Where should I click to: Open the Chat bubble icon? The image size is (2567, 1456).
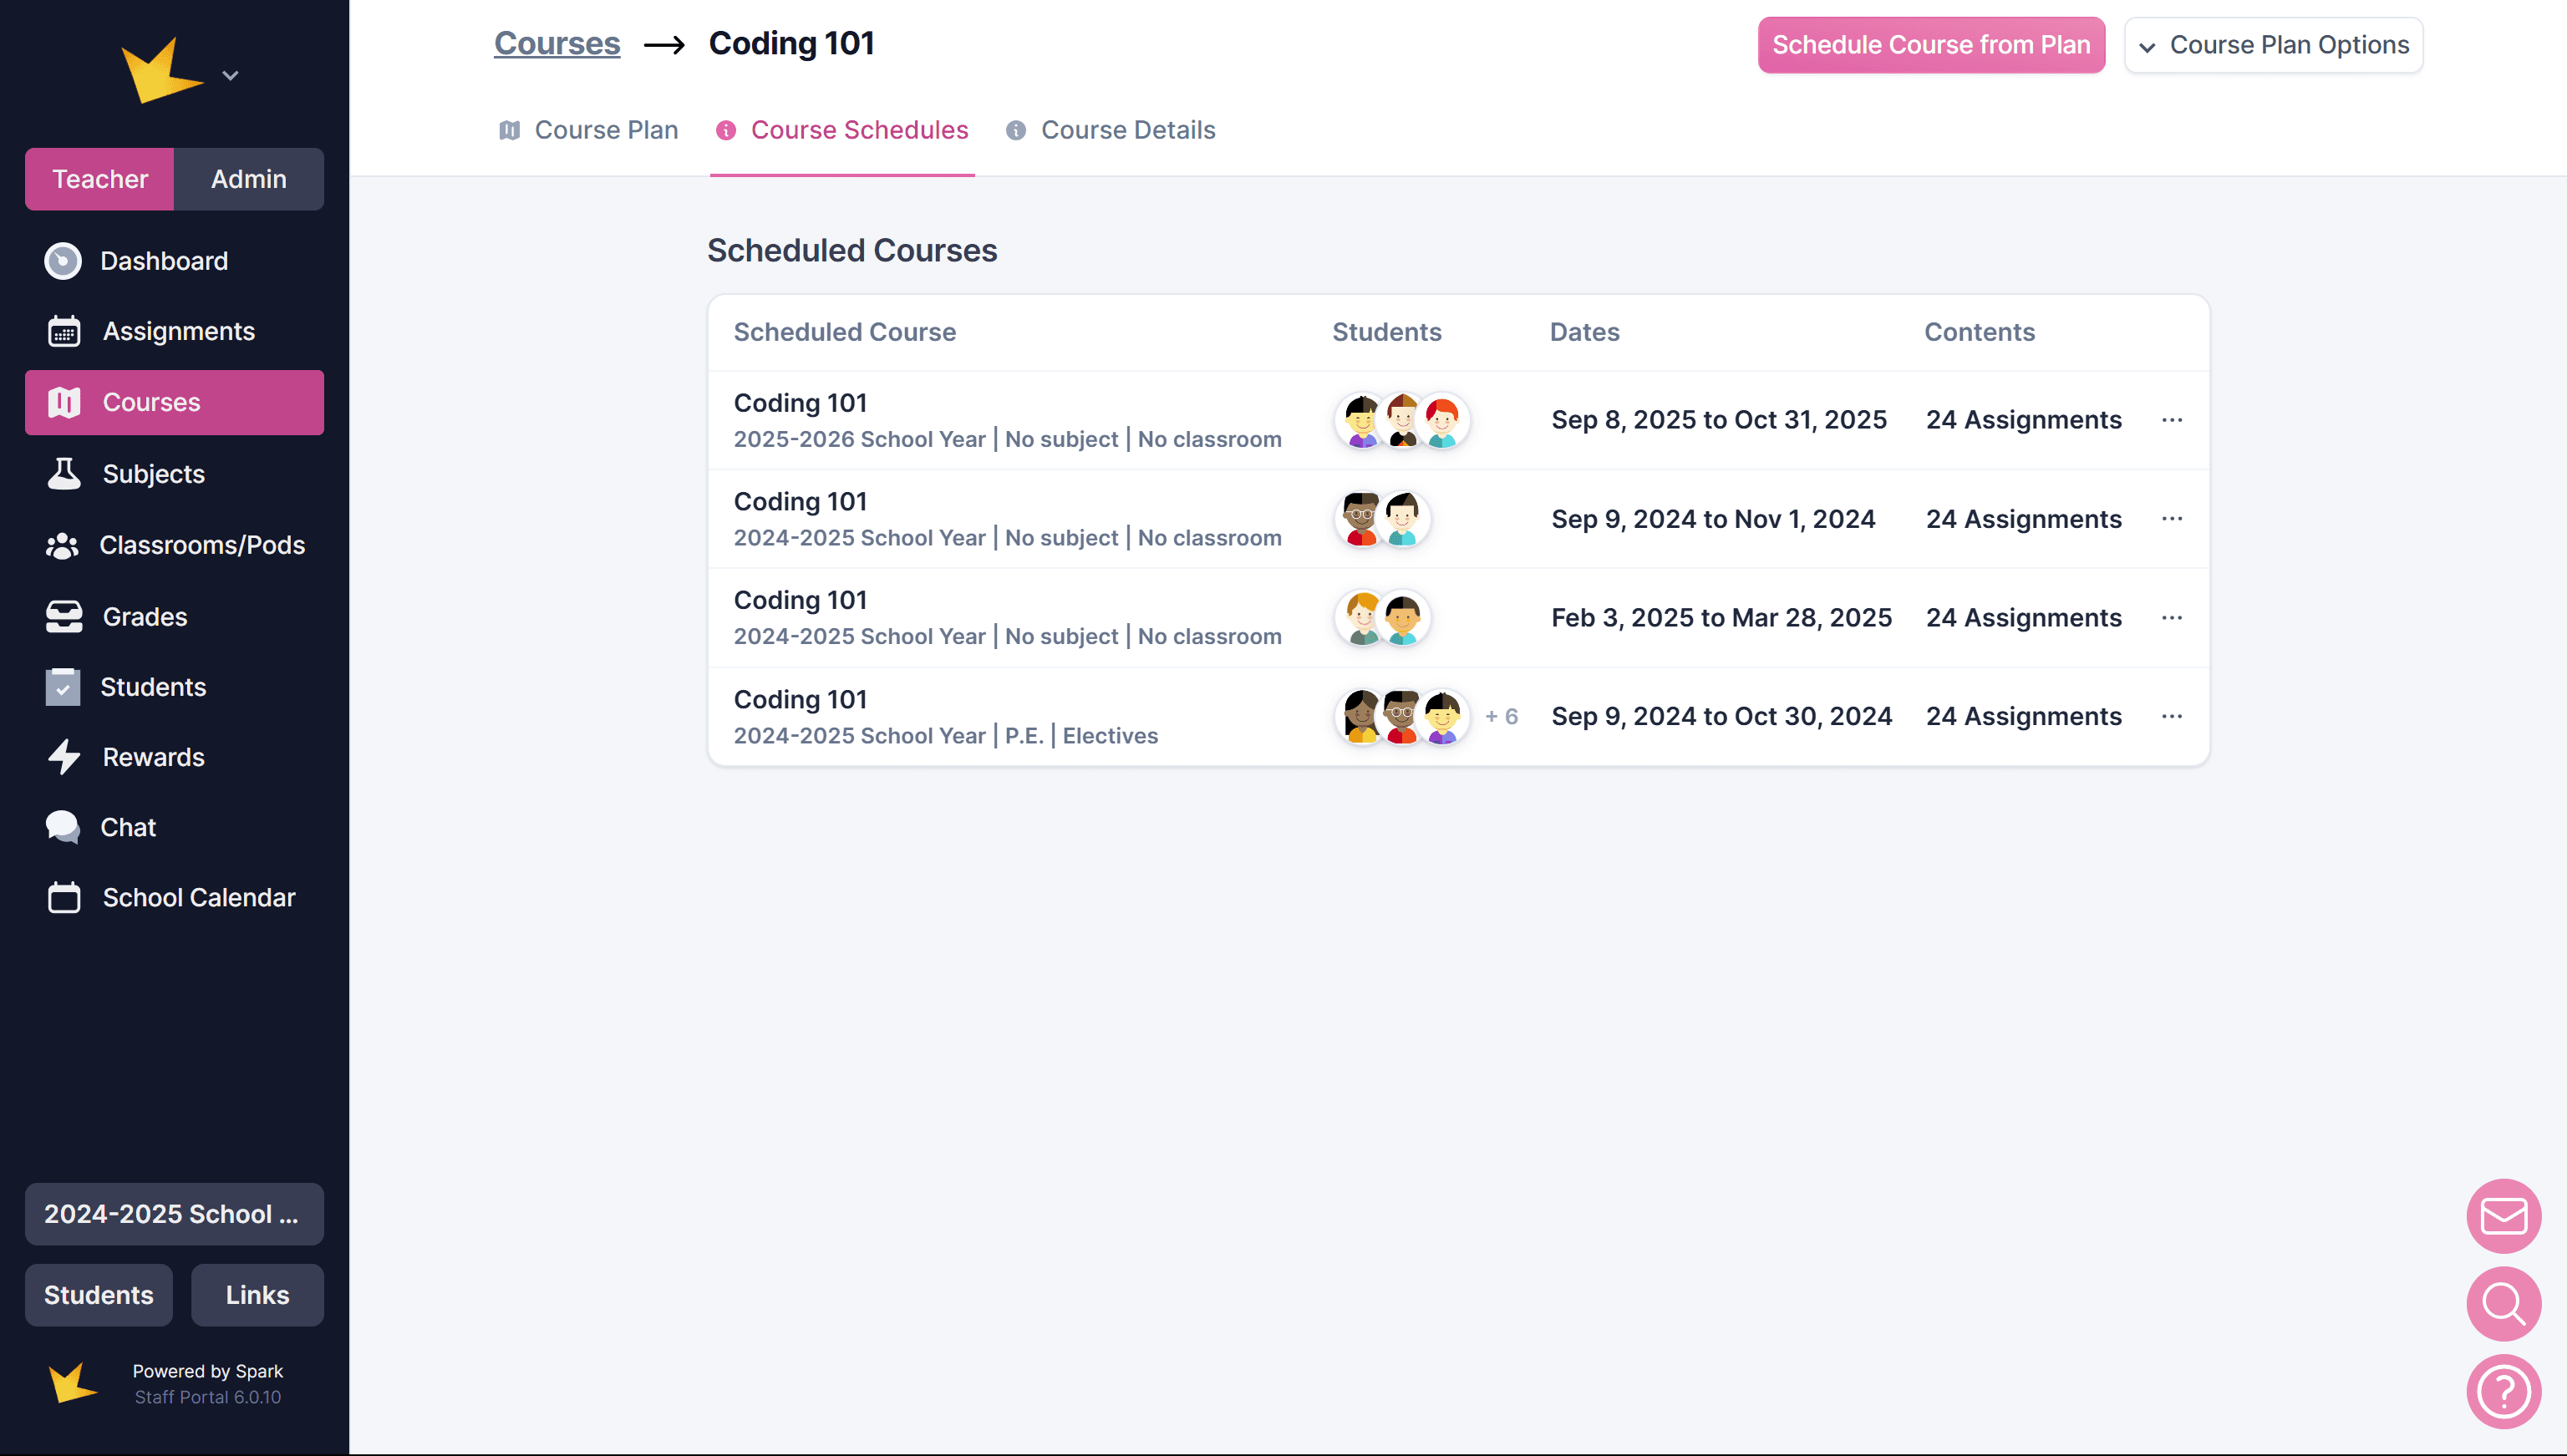click(63, 827)
